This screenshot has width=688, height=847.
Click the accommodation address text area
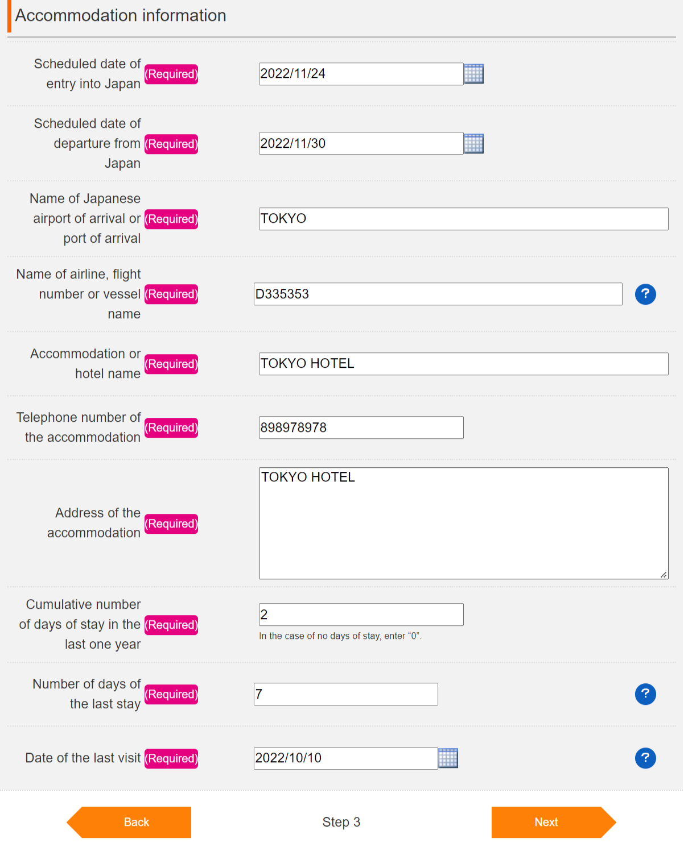tap(463, 523)
